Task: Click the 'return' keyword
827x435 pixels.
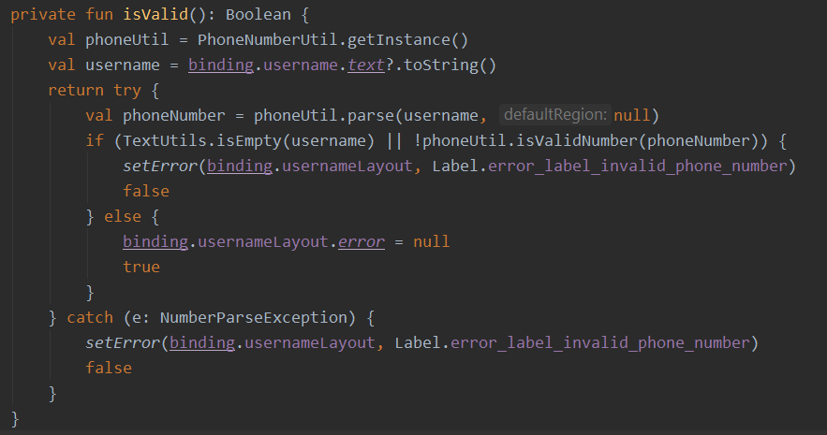Action: point(76,90)
